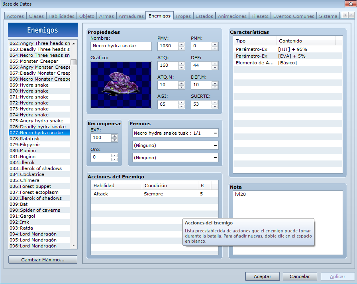Click the Aceptar button
The image size is (357, 284).
click(263, 276)
